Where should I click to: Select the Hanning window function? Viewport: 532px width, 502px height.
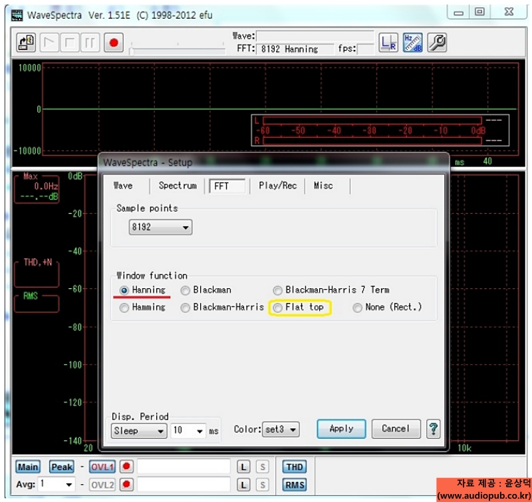[142, 290]
